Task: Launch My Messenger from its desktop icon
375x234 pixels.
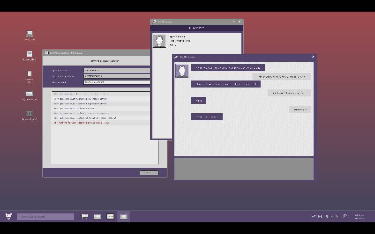Action: [29, 94]
